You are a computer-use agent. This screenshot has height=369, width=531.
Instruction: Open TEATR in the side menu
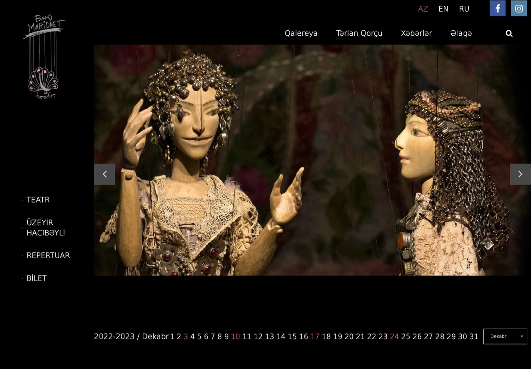click(38, 200)
